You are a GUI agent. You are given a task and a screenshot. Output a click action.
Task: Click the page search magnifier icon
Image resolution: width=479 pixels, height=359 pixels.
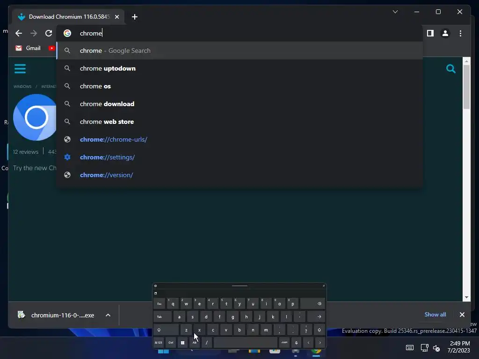(x=450, y=69)
